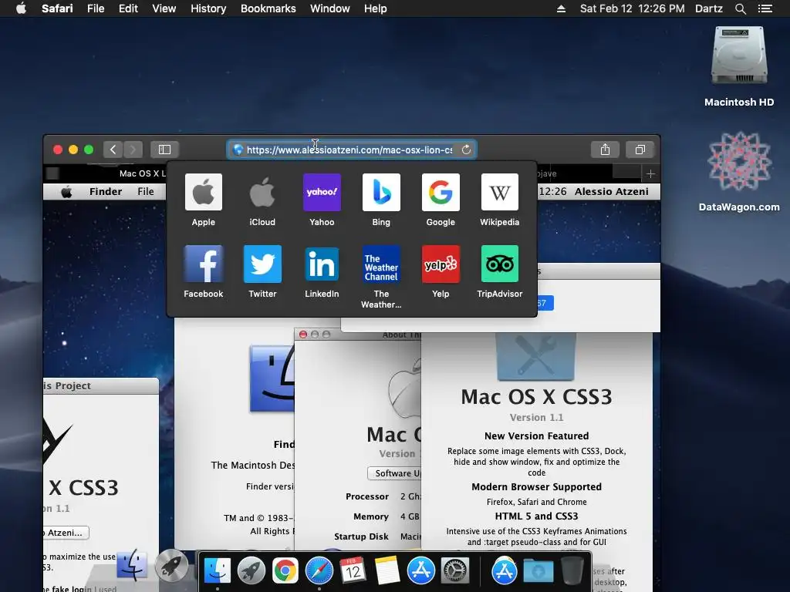Open the Apple favorite tile
790x592 pixels.
click(203, 200)
